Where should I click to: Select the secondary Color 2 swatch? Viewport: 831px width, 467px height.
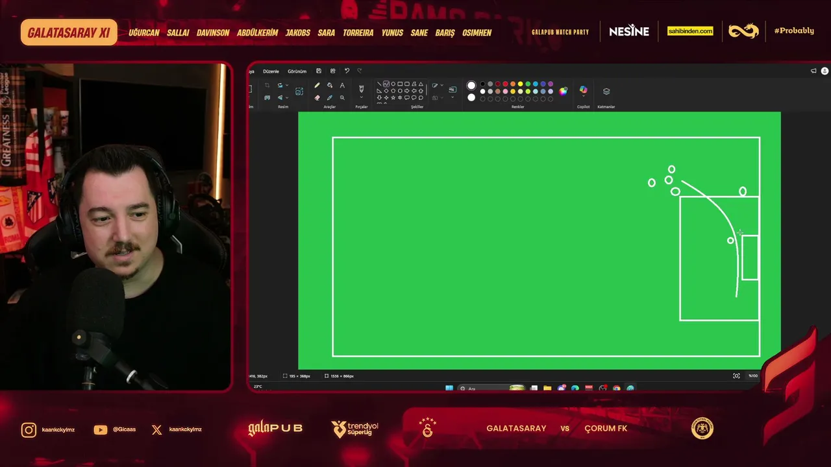[x=471, y=97]
